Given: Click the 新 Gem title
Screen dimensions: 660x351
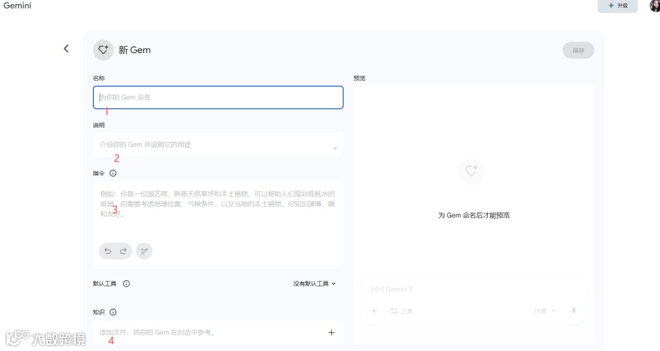Looking at the screenshot, I should (134, 50).
